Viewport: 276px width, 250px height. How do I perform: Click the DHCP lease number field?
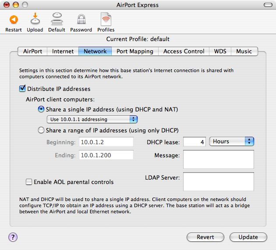tap(195, 142)
